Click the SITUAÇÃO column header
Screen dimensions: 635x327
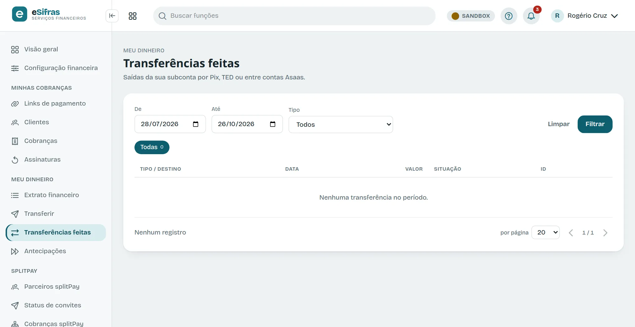coord(447,169)
